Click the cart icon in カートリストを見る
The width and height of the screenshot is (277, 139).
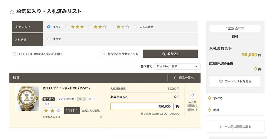point(220,82)
